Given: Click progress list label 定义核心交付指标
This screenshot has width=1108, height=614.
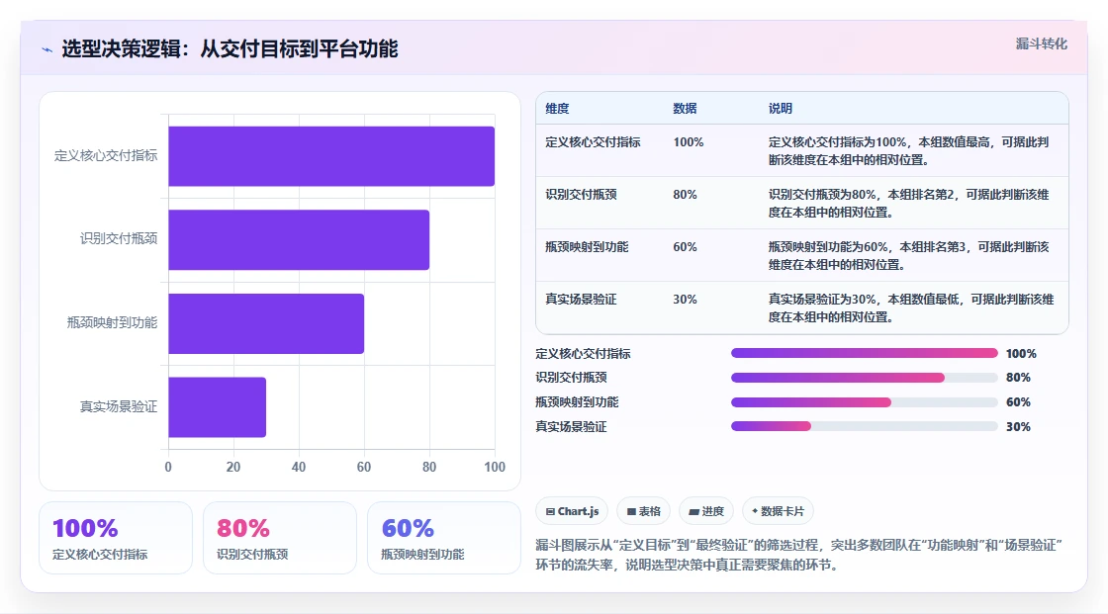Looking at the screenshot, I should pos(583,353).
